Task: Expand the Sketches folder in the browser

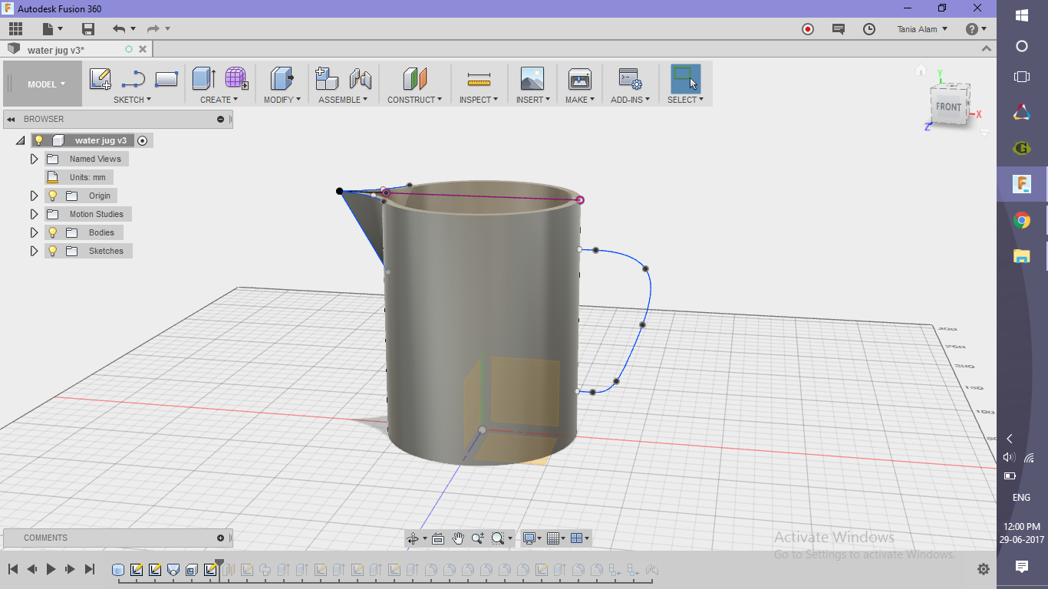Action: click(34, 251)
